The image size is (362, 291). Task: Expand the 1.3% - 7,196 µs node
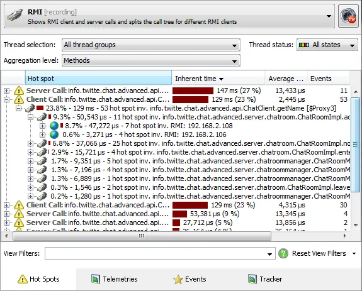coord(30,170)
